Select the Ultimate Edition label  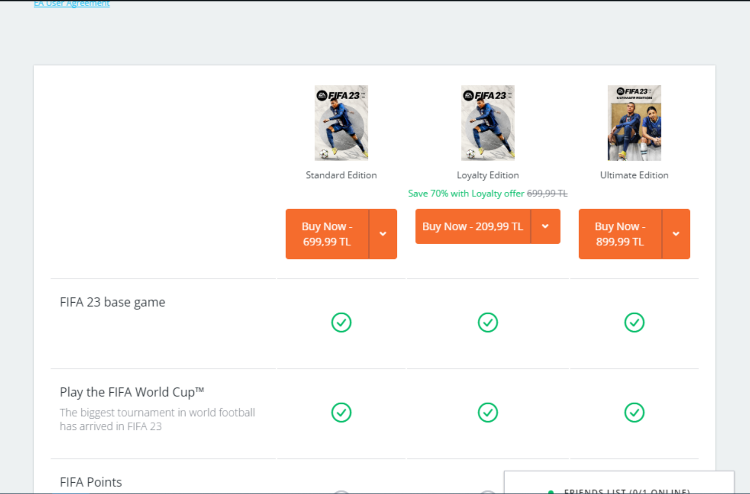pyautogui.click(x=634, y=175)
